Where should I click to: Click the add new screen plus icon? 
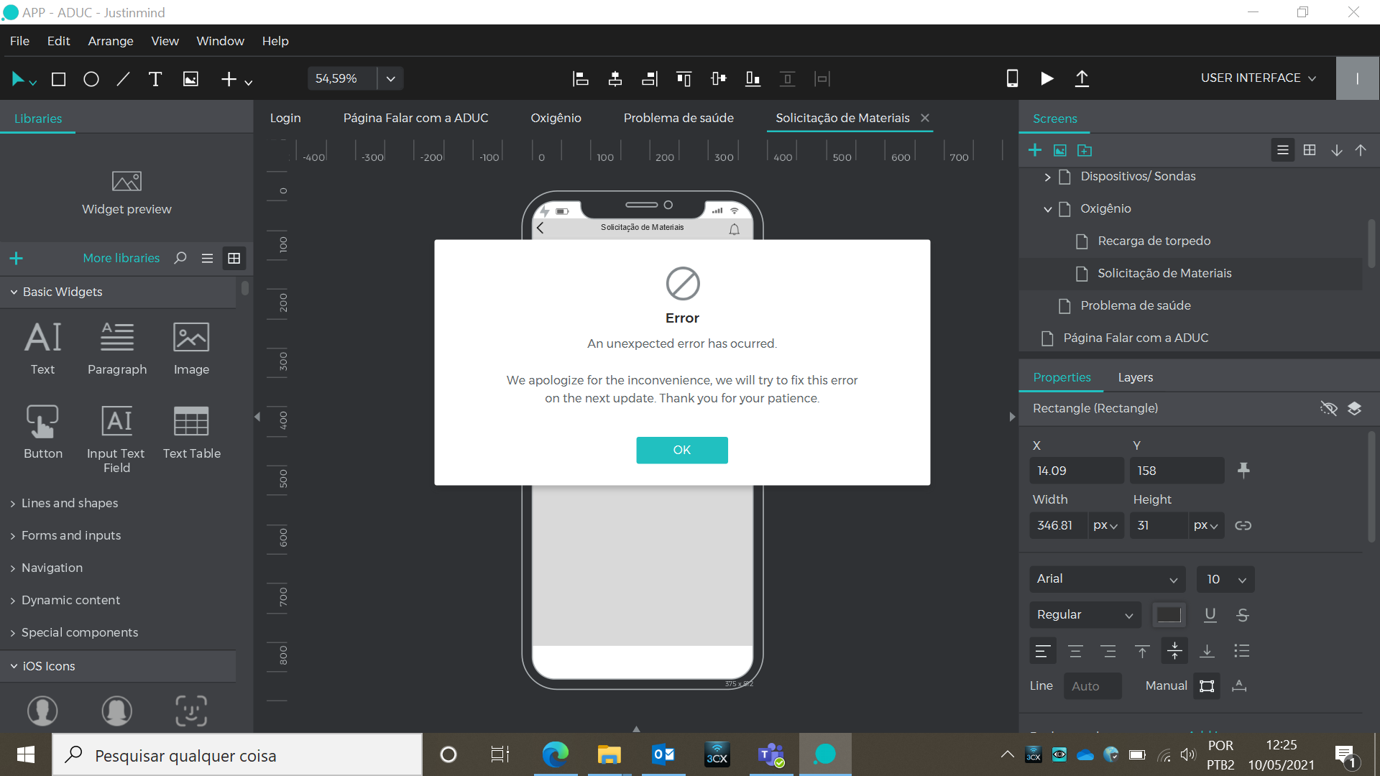(x=1035, y=150)
